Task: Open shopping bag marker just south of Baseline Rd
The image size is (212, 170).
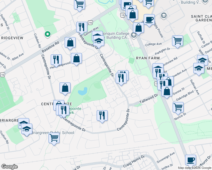Action: [x=70, y=43]
